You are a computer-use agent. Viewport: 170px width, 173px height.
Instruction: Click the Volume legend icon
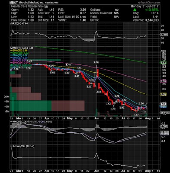point(11,65)
